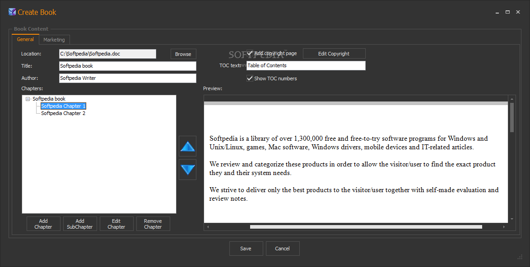The height and width of the screenshot is (267, 530).
Task: Click the blue move-up arrow icon
Action: pos(188,146)
